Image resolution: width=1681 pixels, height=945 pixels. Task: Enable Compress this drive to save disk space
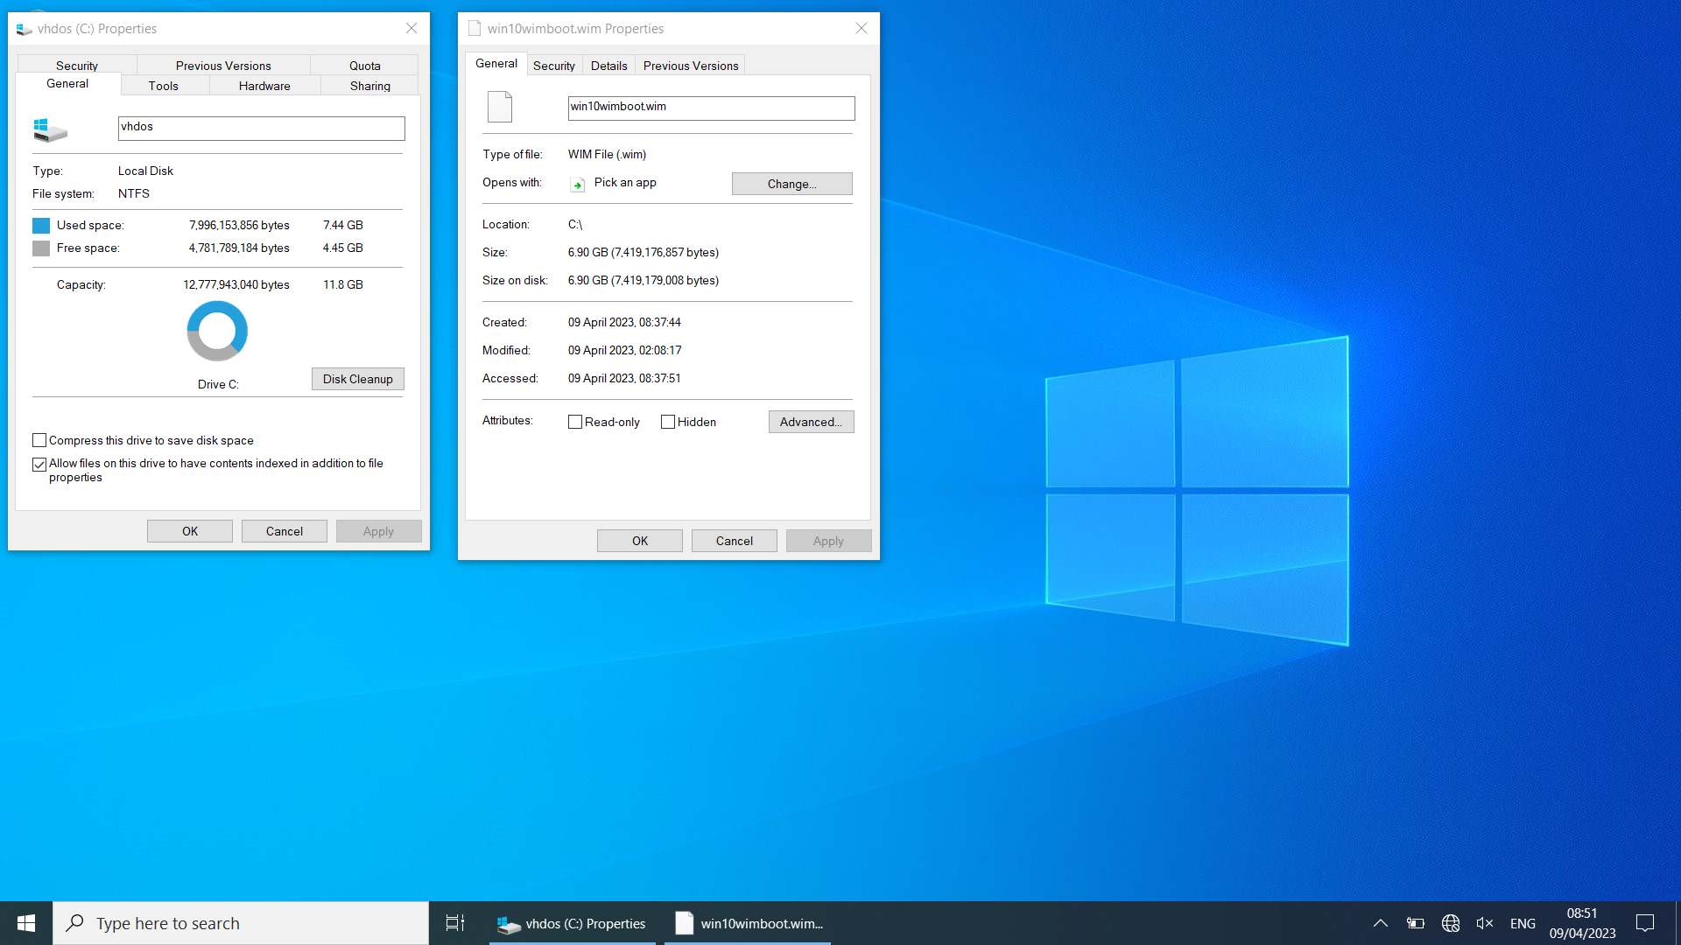pyautogui.click(x=39, y=440)
